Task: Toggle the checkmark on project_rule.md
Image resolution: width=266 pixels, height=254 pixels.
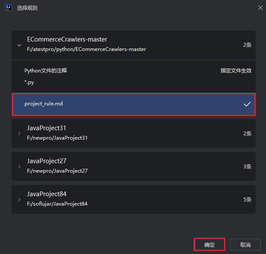Action: pyautogui.click(x=247, y=104)
